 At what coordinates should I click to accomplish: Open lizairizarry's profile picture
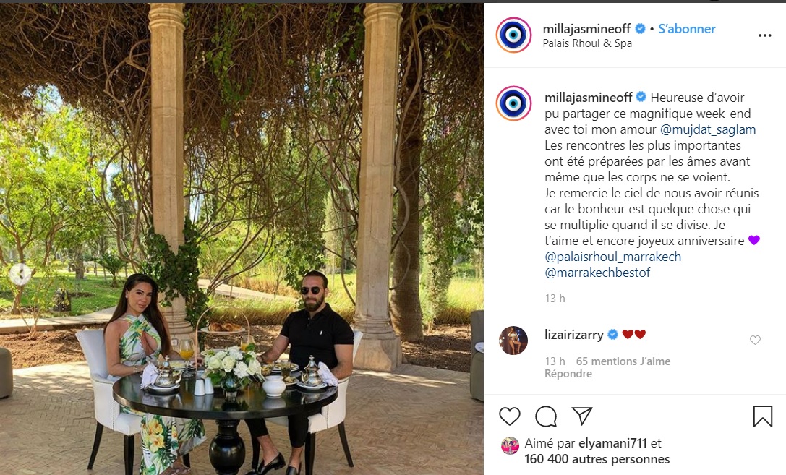coord(513,341)
